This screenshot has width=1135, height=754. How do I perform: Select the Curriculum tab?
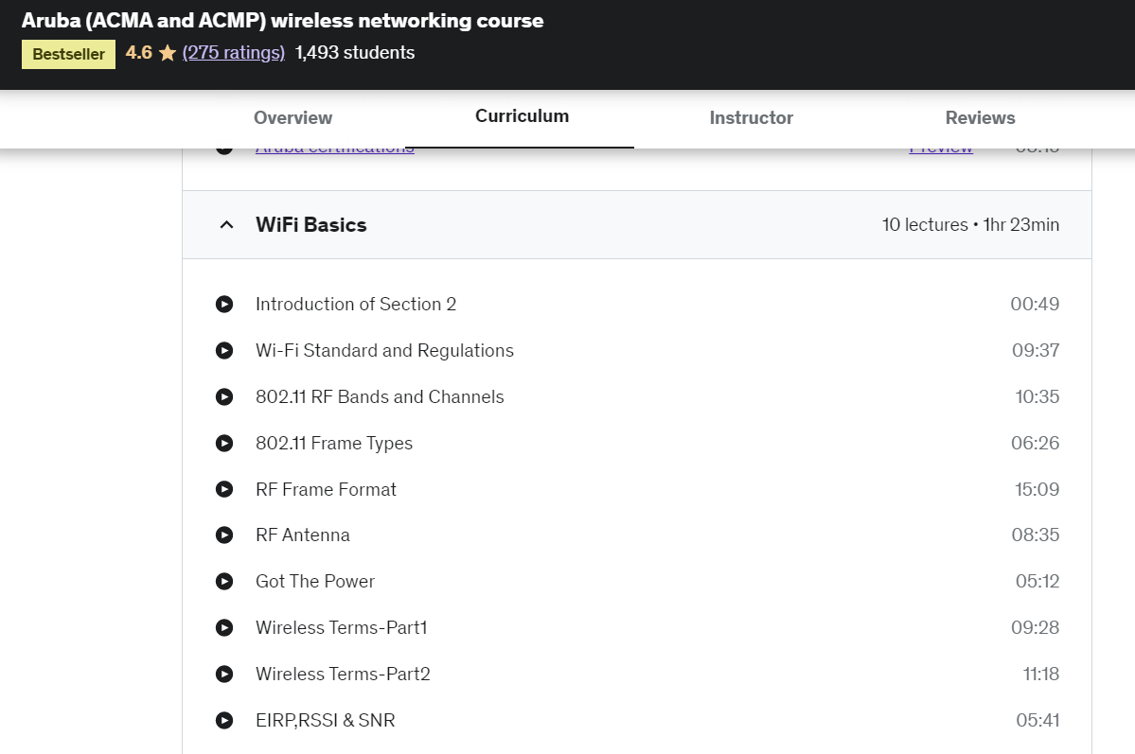522,116
